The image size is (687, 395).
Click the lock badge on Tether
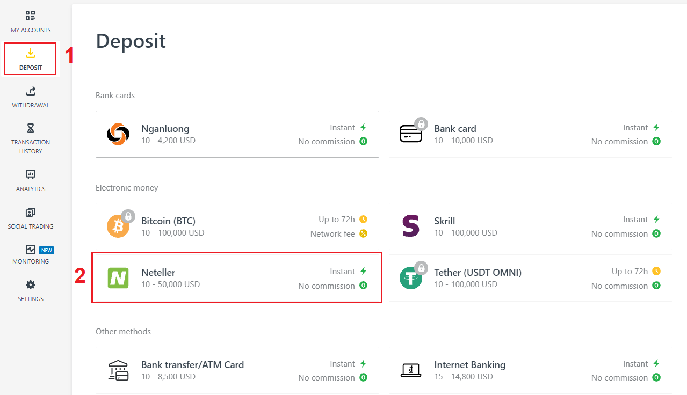[x=421, y=268]
